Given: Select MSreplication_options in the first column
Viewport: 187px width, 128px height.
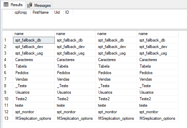Looking at the screenshot, I should point(34,118).
